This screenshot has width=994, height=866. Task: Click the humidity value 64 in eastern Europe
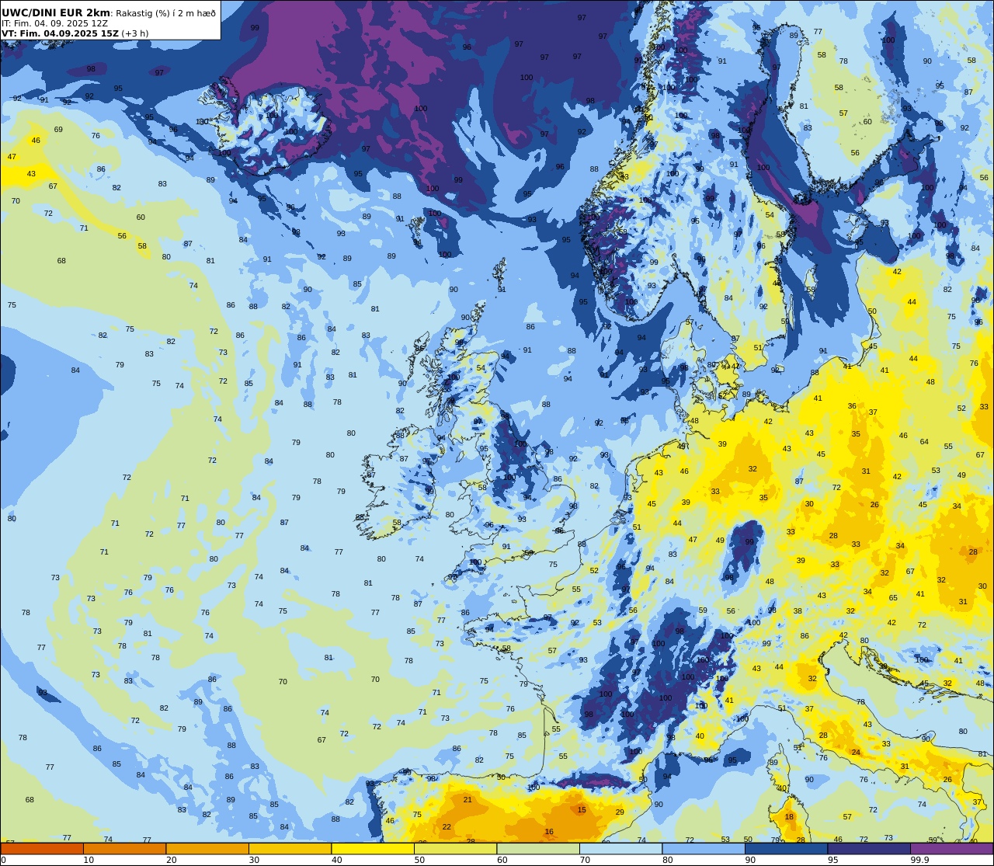(924, 441)
